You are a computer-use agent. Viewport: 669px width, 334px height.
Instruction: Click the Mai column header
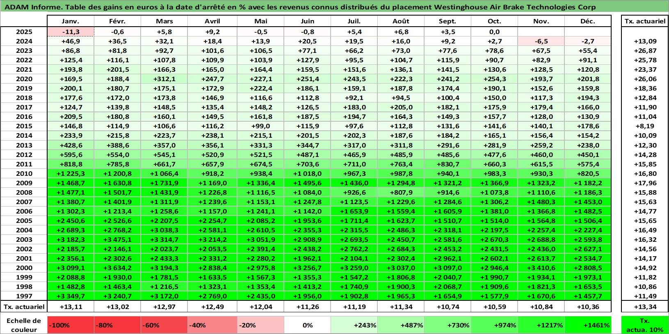click(260, 21)
